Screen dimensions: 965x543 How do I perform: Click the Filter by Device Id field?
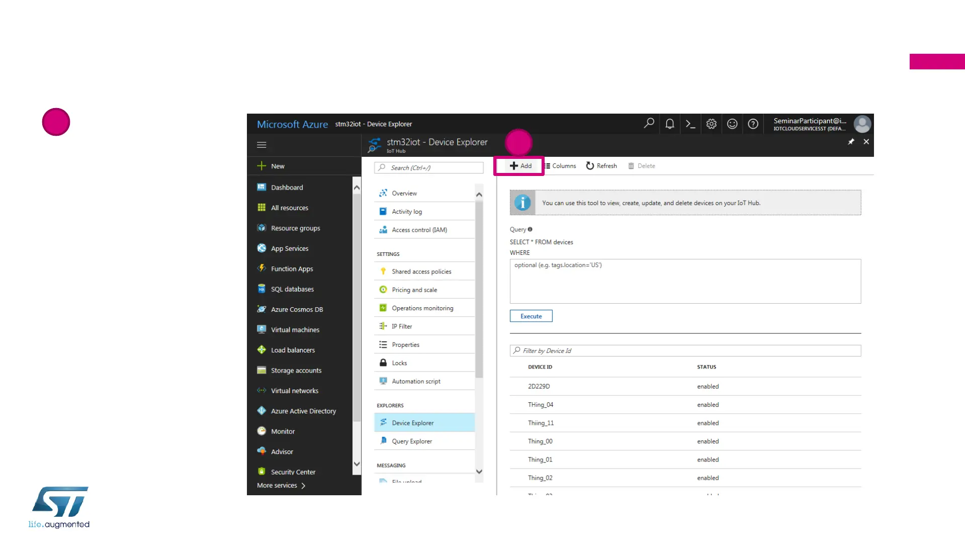(x=685, y=350)
